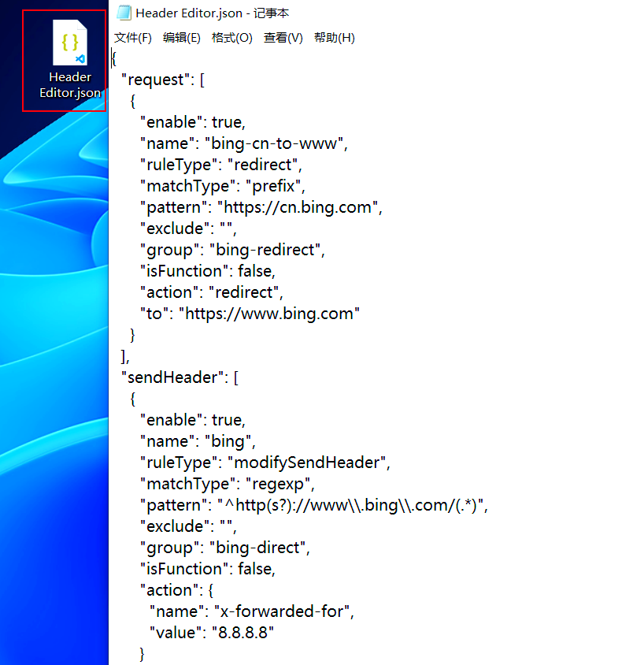633x665 pixels.
Task: Click the "request": [ line
Action: click(x=163, y=80)
